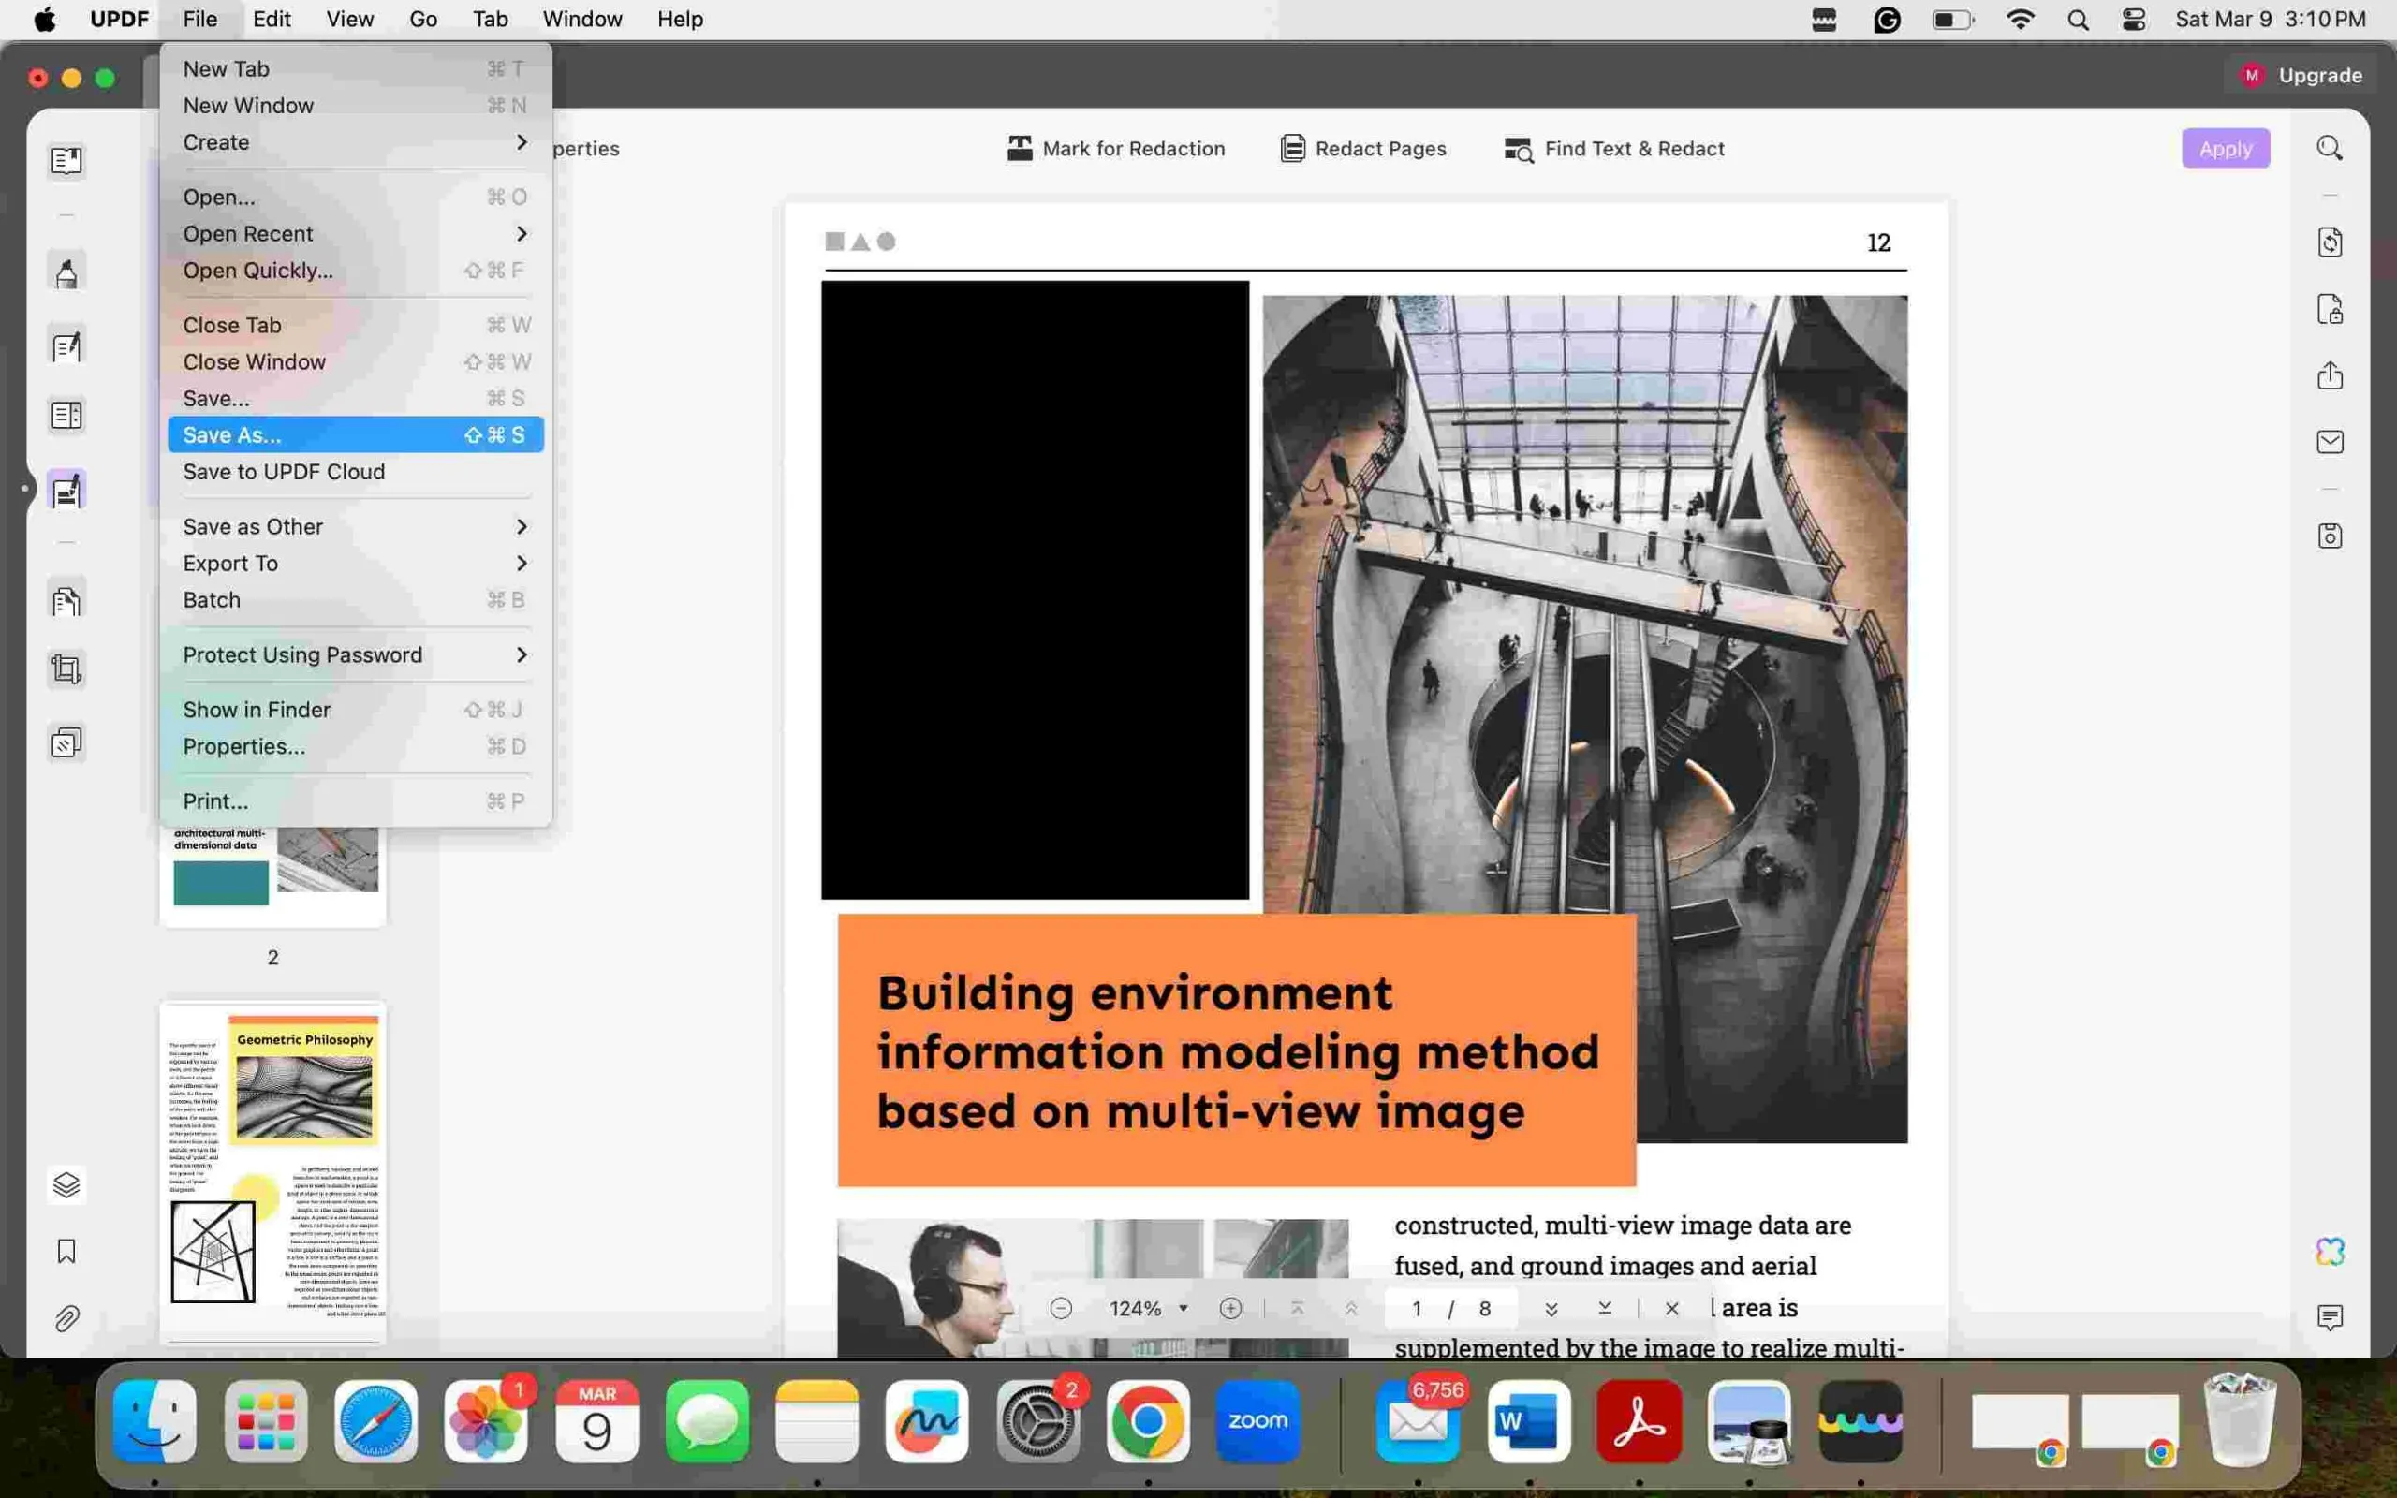2397x1498 pixels.
Task: Open Google Chrome in the Dock
Action: click(x=1147, y=1420)
